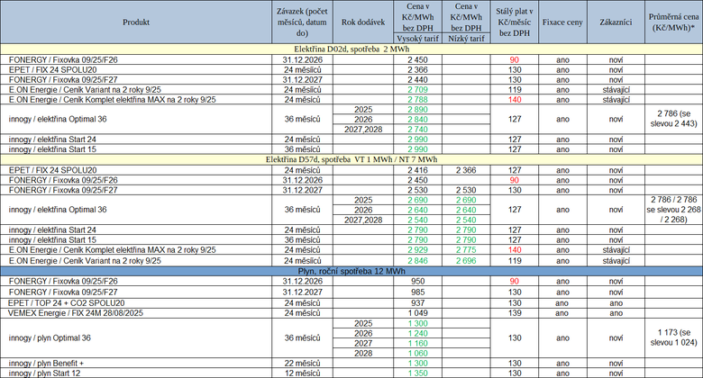Click section row 'Plyn, roční spotřeba 12 MWh'
The image size is (703, 378).
click(x=351, y=272)
